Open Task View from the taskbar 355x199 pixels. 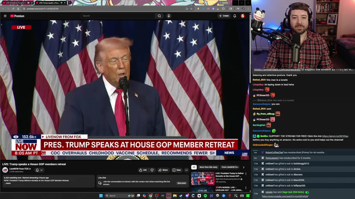tap(138, 196)
